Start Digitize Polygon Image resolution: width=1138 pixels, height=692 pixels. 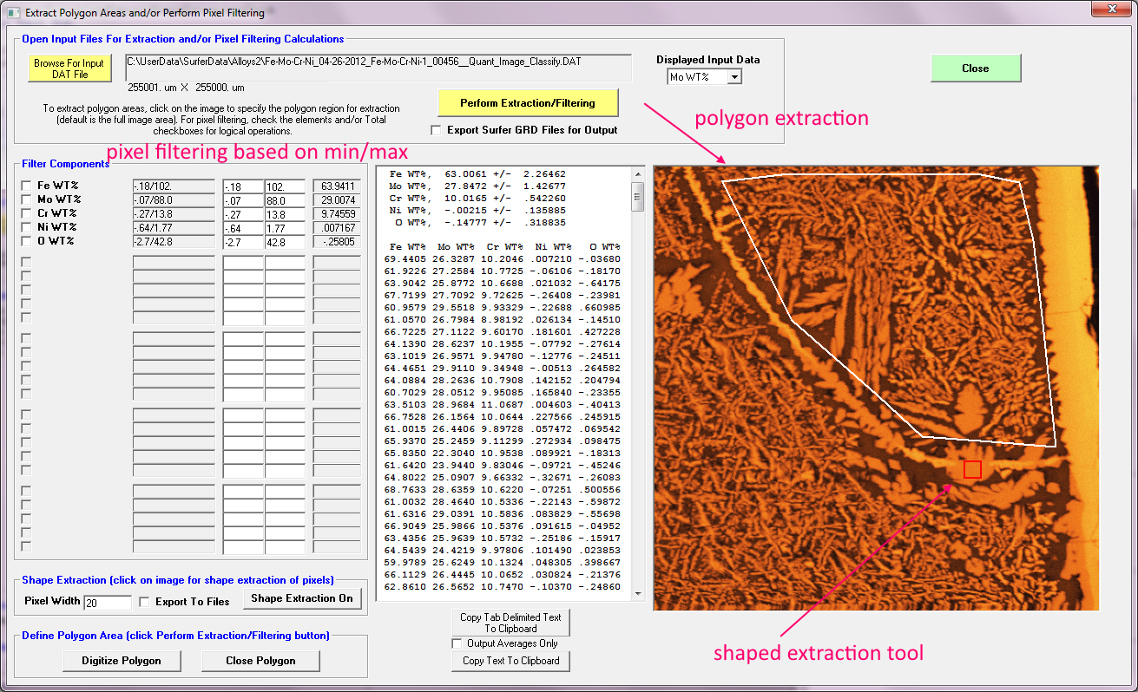[121, 661]
